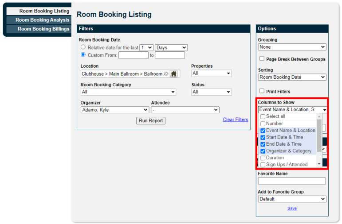The width and height of the screenshot is (342, 224).
Task: Click the Favorite Name input field
Action: click(292, 181)
